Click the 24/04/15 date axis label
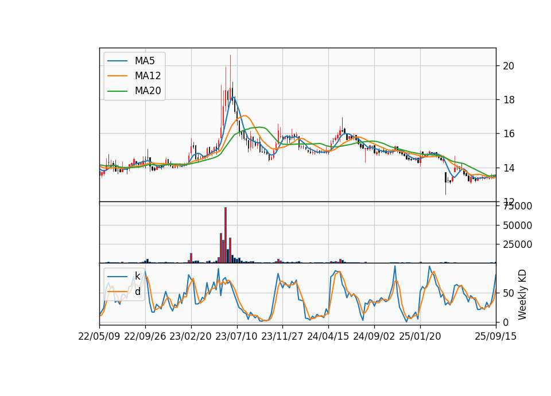Image resolution: width=551 pixels, height=396 pixels. [x=328, y=336]
